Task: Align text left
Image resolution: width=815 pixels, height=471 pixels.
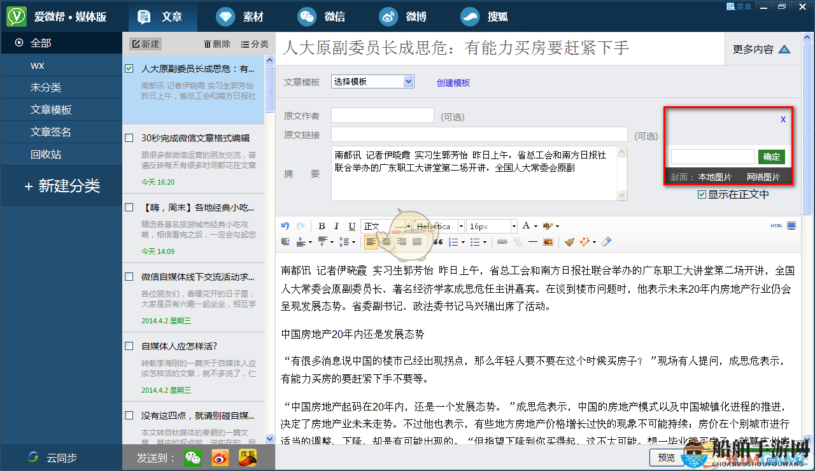Action: pyautogui.click(x=371, y=242)
